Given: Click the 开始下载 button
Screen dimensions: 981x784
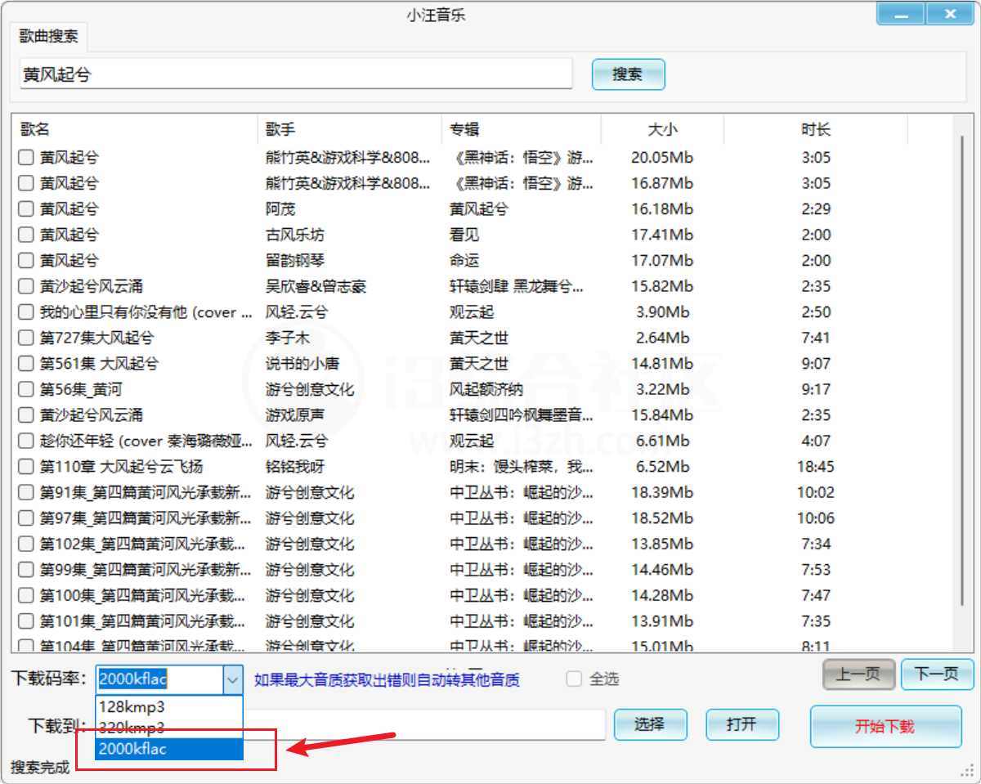Looking at the screenshot, I should click(885, 726).
